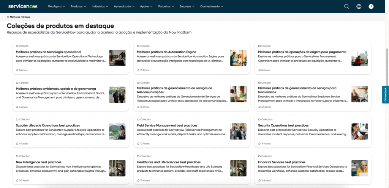
Task: Open the user profile avatar
Action: (x=371, y=7)
